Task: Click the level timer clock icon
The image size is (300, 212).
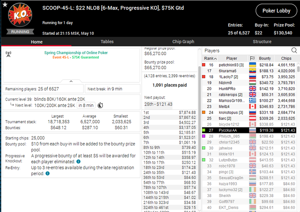Action: click(x=100, y=105)
